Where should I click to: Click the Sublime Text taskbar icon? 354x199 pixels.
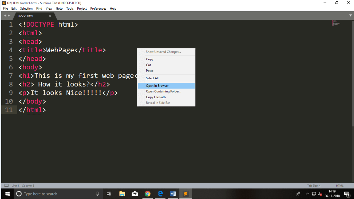point(186,194)
